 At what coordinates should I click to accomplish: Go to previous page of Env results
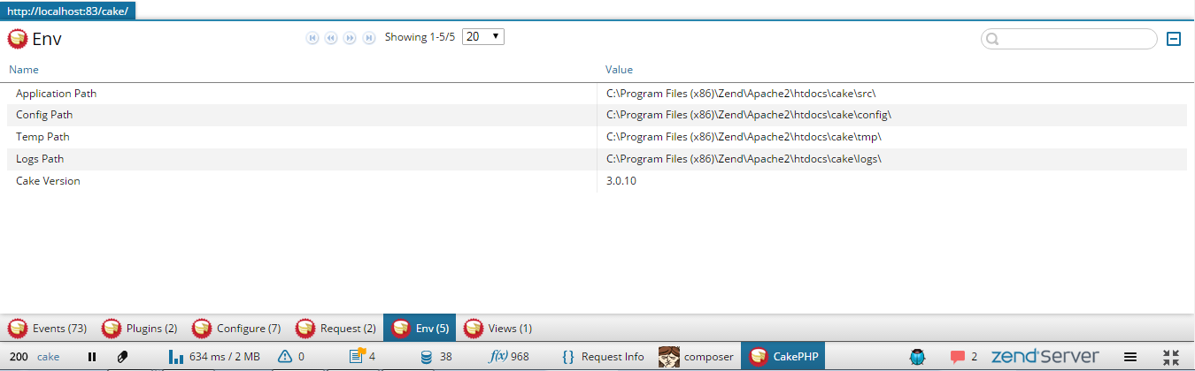pyautogui.click(x=331, y=38)
